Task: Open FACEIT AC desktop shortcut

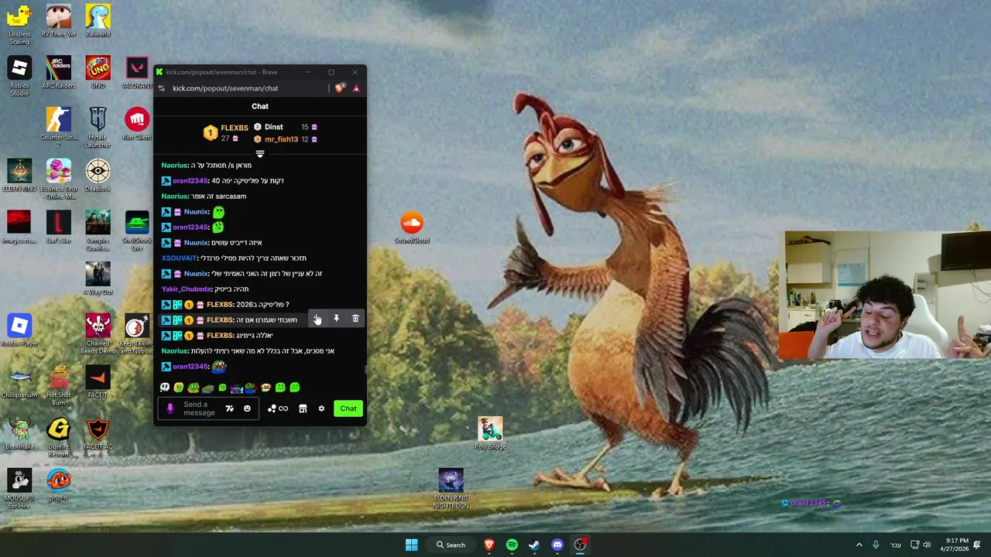Action: click(x=98, y=433)
